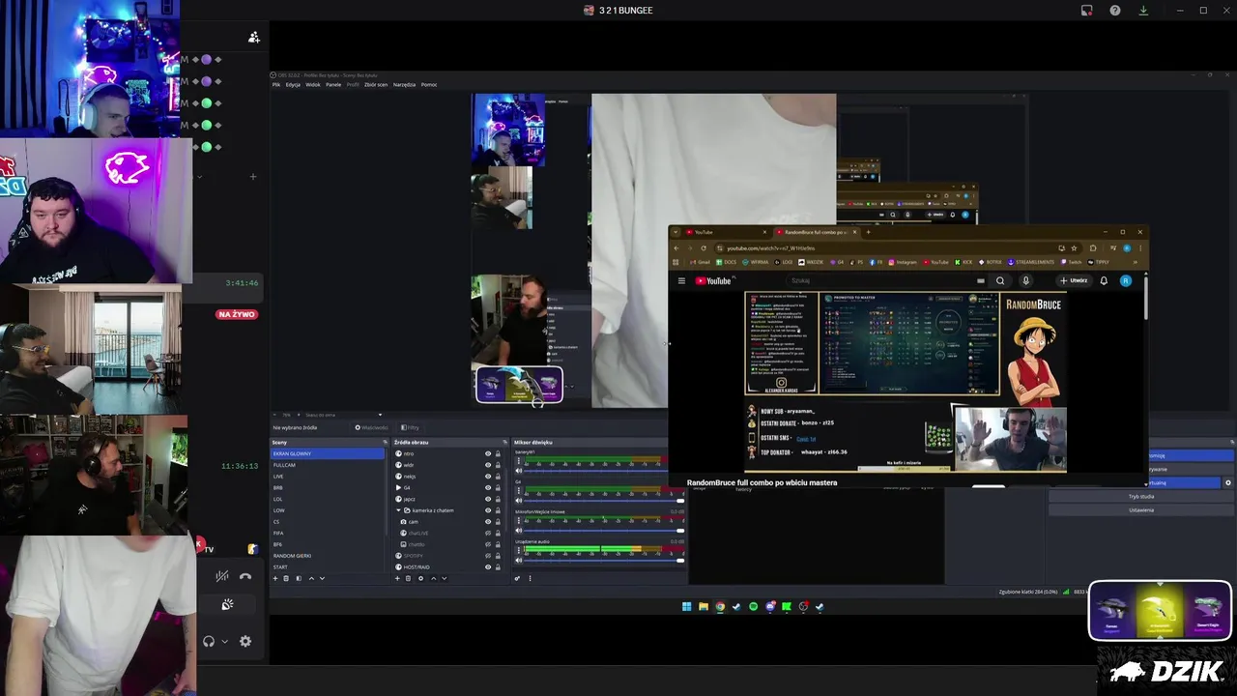Toggle visibility of G4 source
Screen dimensions: 1237x696
click(x=488, y=488)
